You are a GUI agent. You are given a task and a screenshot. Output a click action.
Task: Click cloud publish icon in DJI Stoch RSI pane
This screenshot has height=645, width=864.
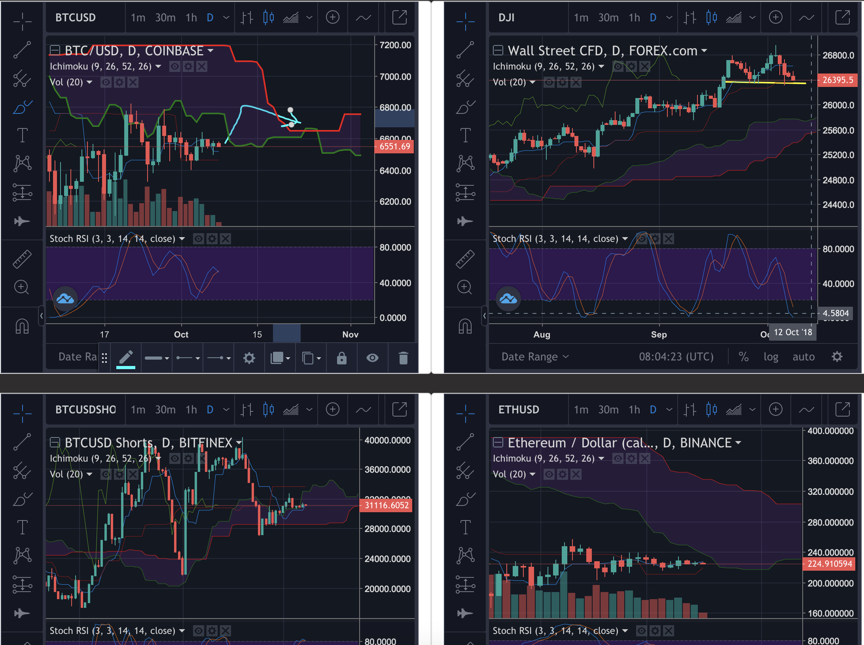[x=508, y=299]
